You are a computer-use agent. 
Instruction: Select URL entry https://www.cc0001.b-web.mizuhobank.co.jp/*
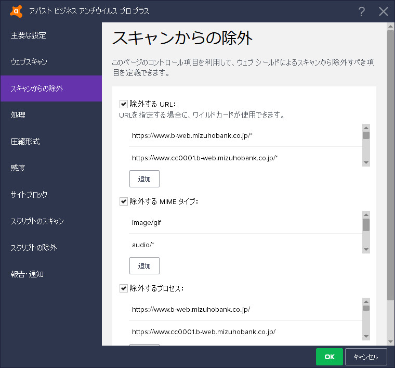click(245, 158)
